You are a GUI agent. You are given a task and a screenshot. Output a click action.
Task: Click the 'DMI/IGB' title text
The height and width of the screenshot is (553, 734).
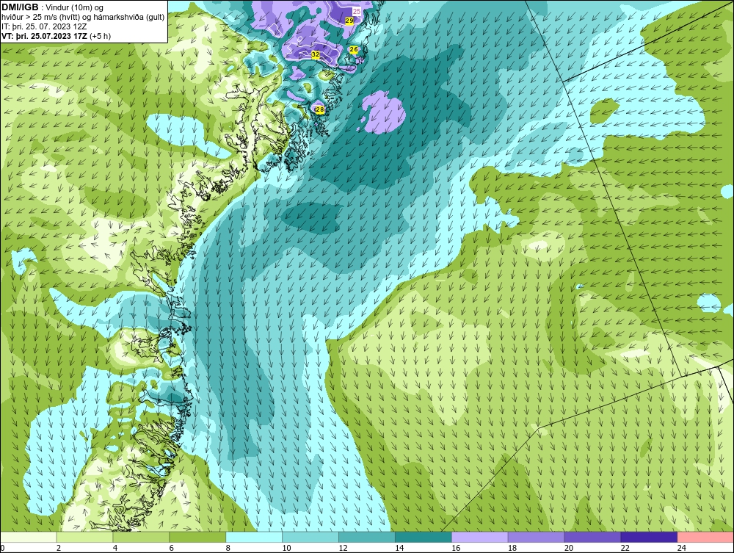pyautogui.click(x=20, y=7)
